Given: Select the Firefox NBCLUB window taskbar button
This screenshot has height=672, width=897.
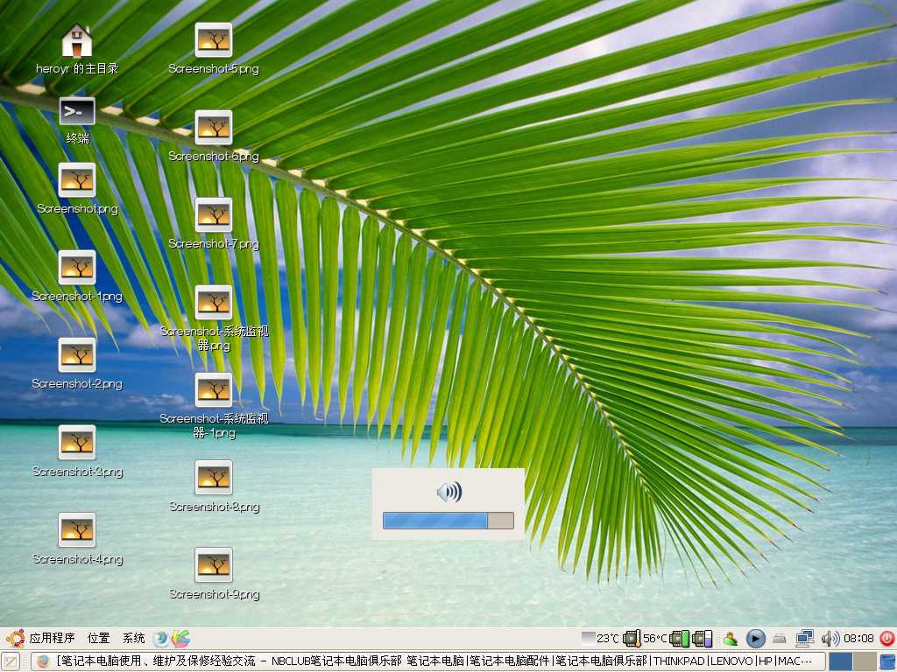Looking at the screenshot, I should tap(427, 661).
